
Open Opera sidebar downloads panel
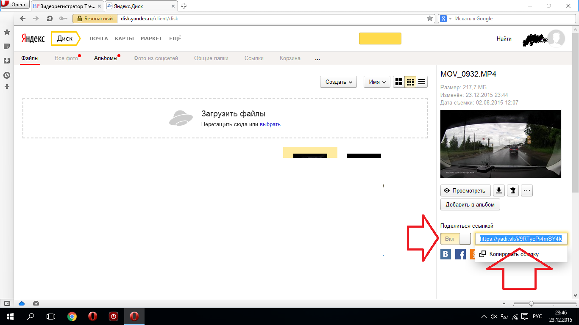click(7, 61)
